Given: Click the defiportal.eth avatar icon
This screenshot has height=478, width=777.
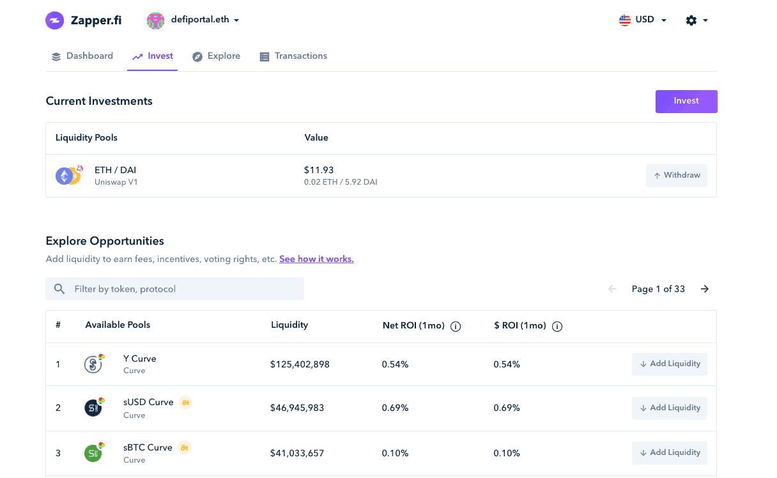Looking at the screenshot, I should coord(155,20).
